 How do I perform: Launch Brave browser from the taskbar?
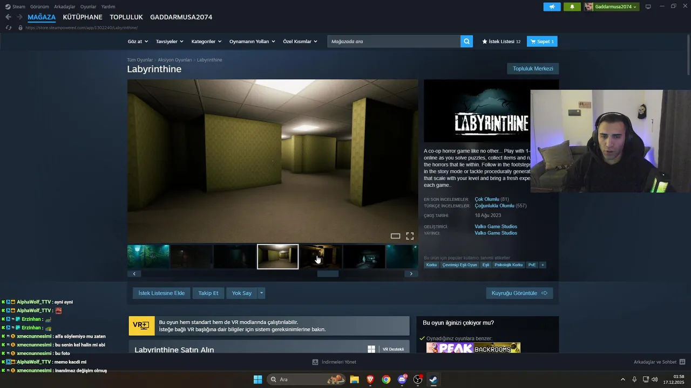(370, 379)
